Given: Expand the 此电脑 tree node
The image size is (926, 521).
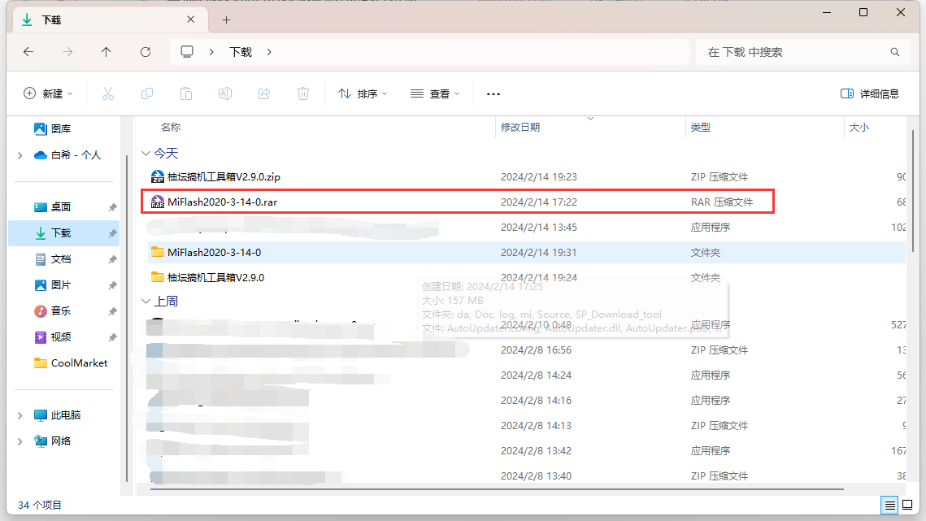Looking at the screenshot, I should 20,415.
